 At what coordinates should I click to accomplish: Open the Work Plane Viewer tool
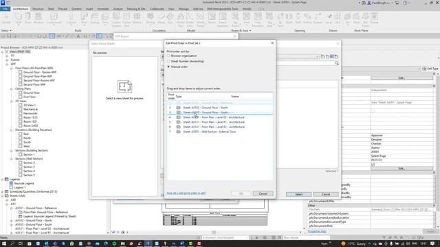[374, 19]
